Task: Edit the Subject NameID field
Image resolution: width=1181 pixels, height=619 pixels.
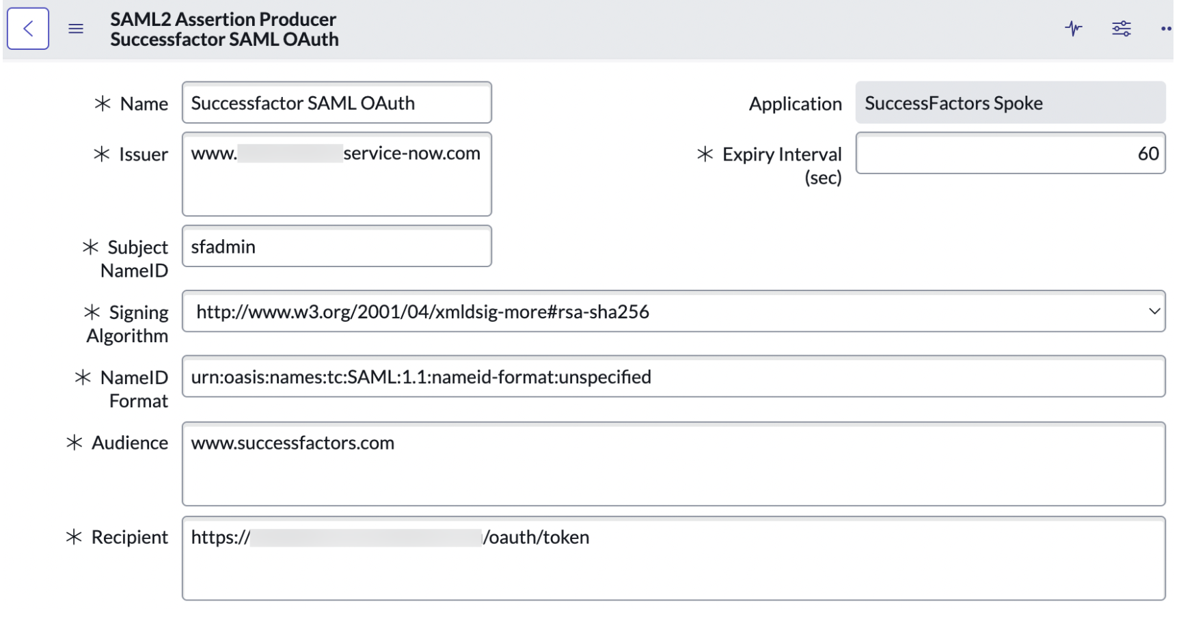Action: [x=337, y=246]
